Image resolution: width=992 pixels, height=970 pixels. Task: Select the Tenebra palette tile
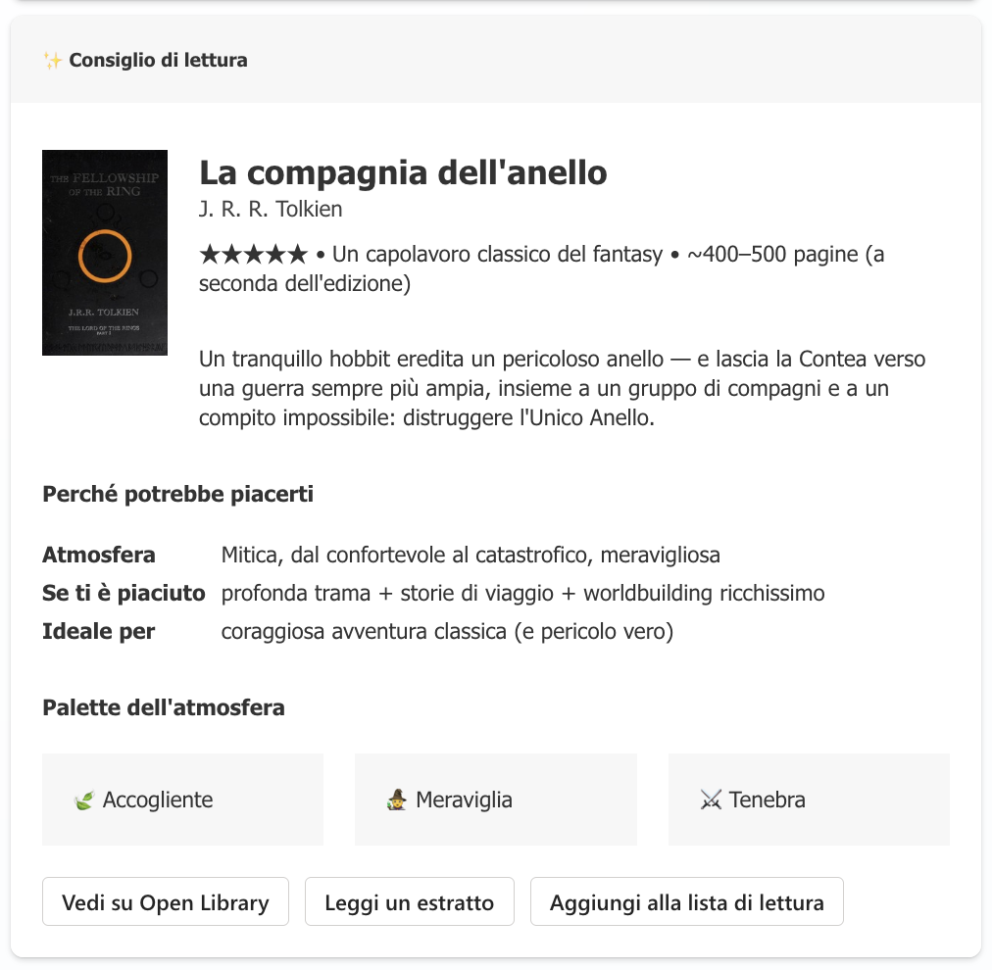pyautogui.click(x=809, y=800)
